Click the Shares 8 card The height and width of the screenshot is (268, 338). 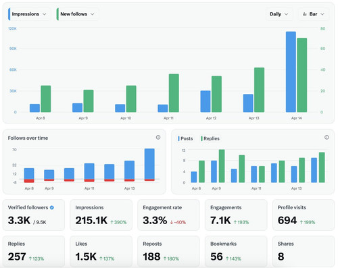pos(304,251)
